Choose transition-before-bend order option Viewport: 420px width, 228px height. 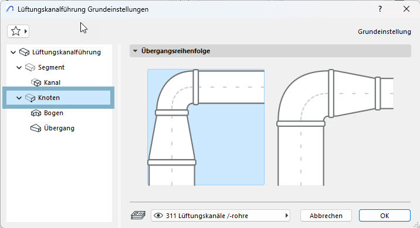click(x=206, y=127)
